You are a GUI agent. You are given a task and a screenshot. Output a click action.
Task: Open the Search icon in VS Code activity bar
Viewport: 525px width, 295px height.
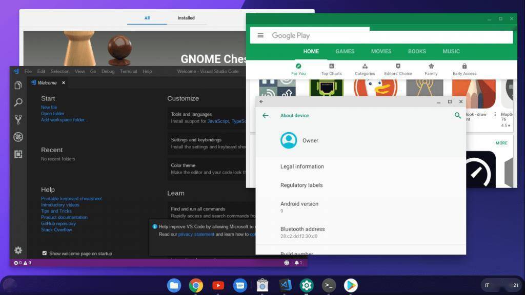[x=18, y=102]
